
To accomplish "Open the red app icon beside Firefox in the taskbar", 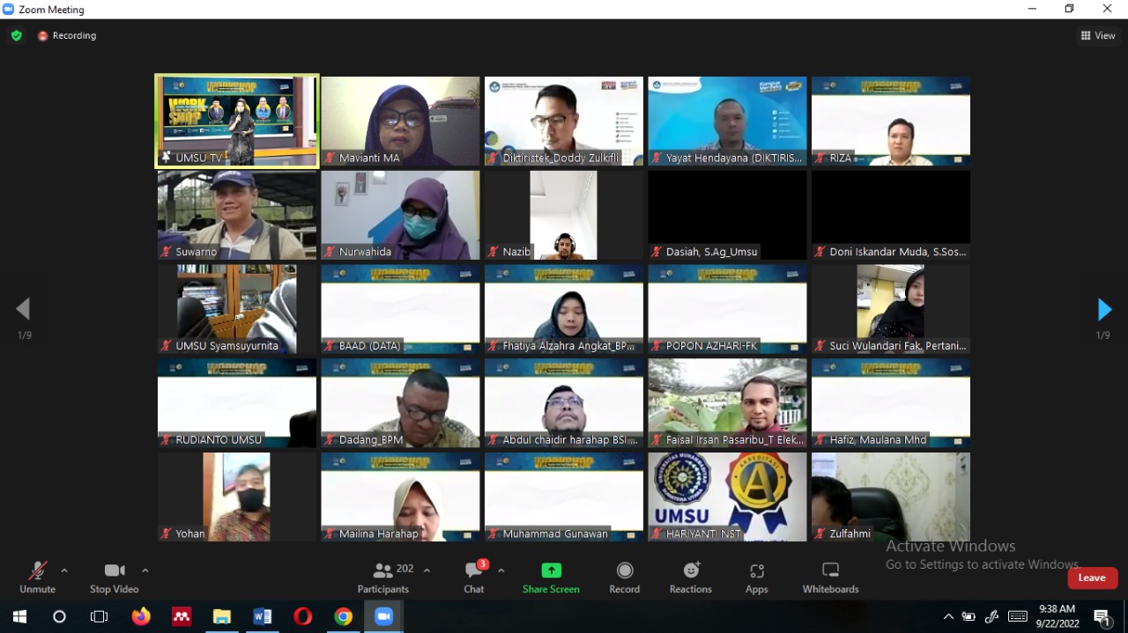I will [182, 616].
